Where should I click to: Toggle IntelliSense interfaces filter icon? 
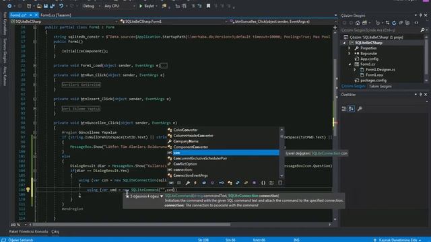click(x=222, y=183)
